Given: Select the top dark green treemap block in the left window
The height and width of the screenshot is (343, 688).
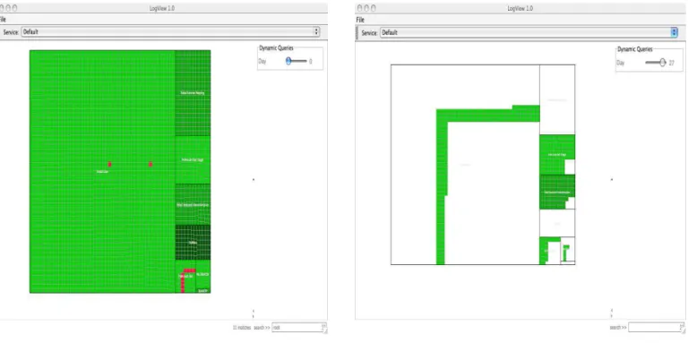Looking at the screenshot, I should pyautogui.click(x=193, y=93).
